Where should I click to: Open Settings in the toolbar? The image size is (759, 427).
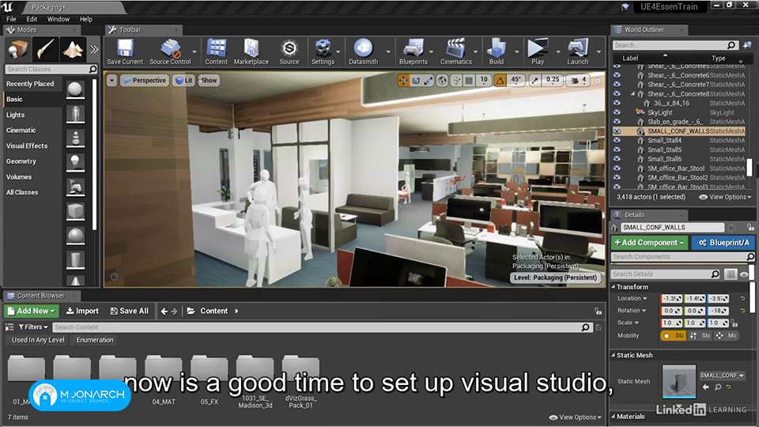point(323,51)
